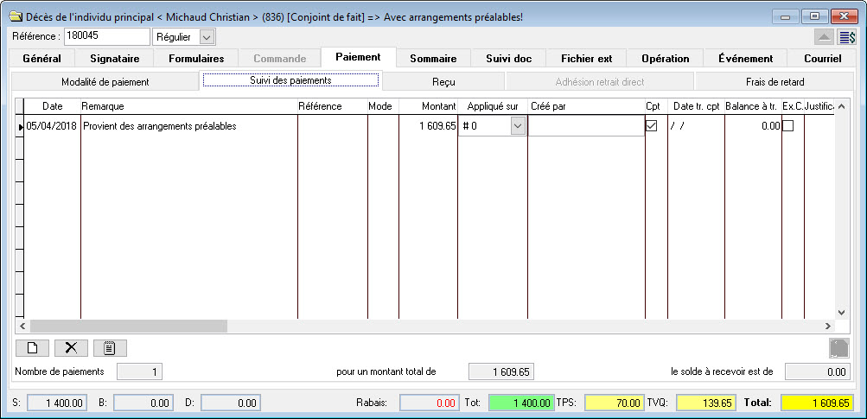Click the Référence field containing 180045
This screenshot has height=419, width=867.
click(106, 36)
